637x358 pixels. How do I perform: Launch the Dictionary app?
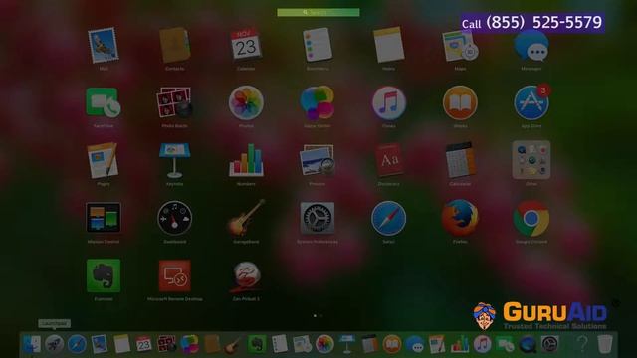(x=388, y=160)
